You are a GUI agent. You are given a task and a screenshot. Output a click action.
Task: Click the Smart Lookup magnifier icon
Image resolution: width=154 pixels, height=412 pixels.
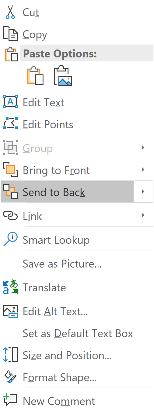(x=10, y=239)
